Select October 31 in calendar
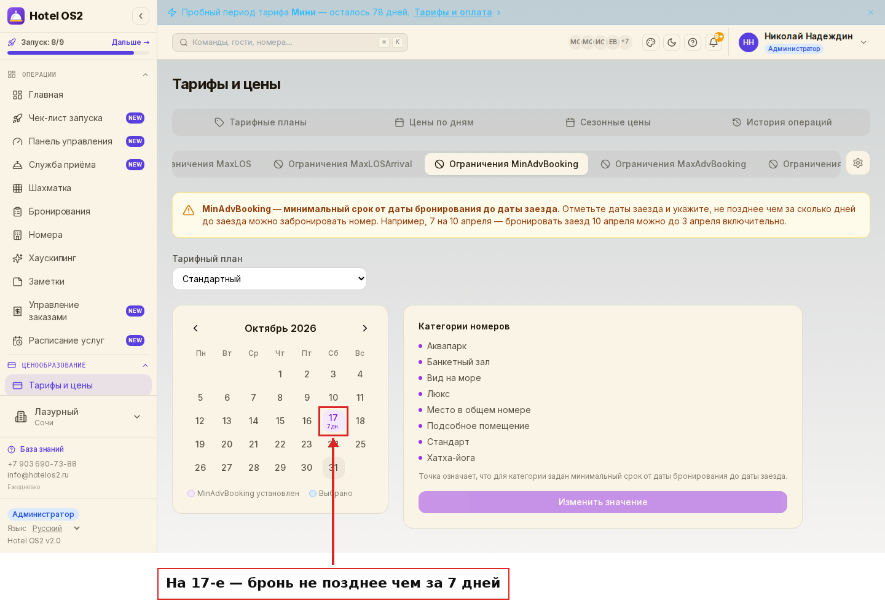 pyautogui.click(x=334, y=468)
